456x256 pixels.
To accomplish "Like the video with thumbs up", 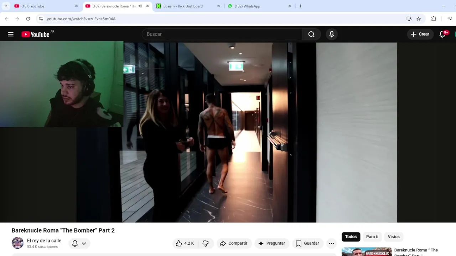I will [185, 243].
